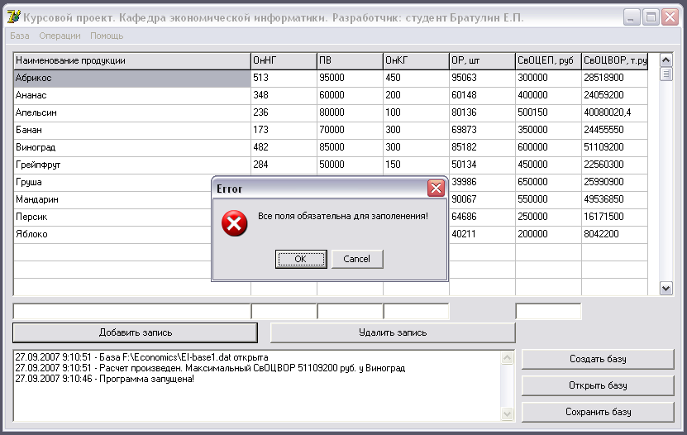Click Cancel in the Error dialog

pyautogui.click(x=356, y=259)
